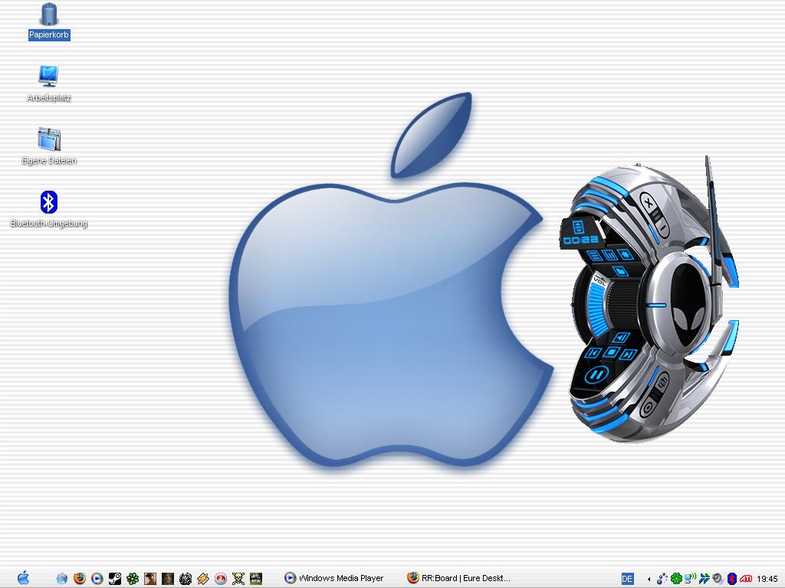Adjust the blue VOL slider on player
Image resolution: width=785 pixels, height=588 pixels.
pos(597,311)
